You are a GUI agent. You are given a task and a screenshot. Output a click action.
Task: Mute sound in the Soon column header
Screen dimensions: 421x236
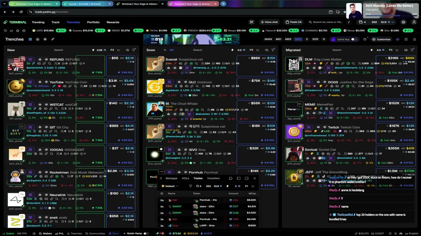tap(266, 50)
